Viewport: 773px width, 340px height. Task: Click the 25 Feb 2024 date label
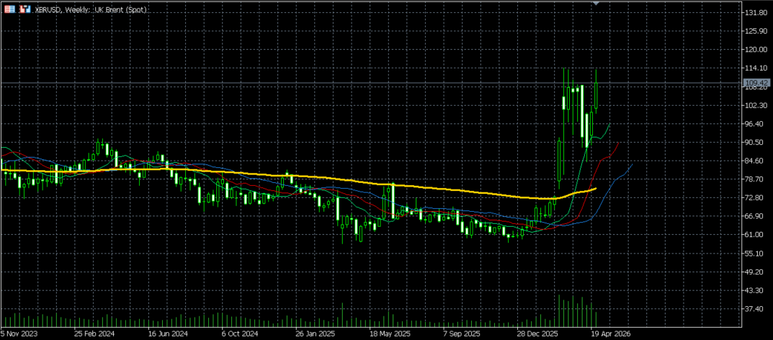(94, 334)
